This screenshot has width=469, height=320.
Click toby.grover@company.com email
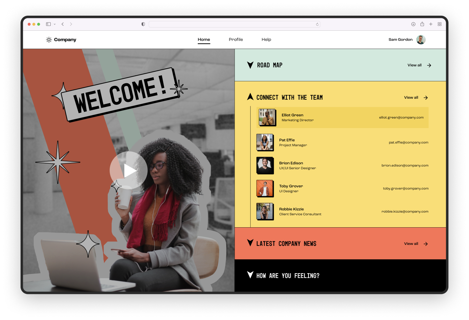[406, 188]
